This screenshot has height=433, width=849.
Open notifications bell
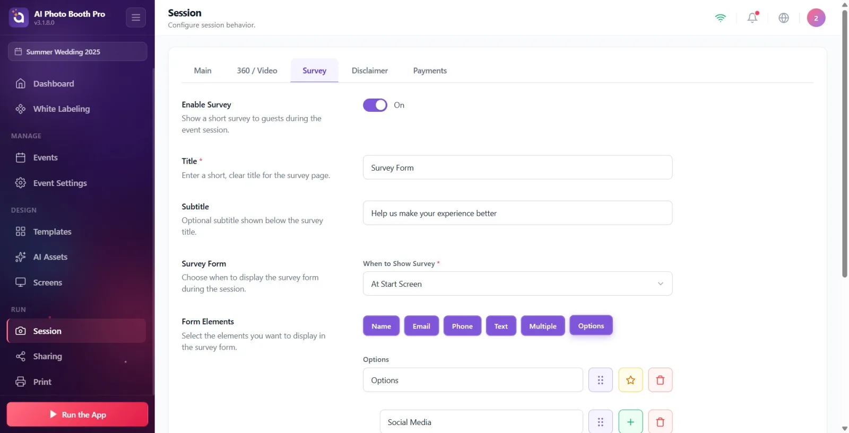click(752, 17)
